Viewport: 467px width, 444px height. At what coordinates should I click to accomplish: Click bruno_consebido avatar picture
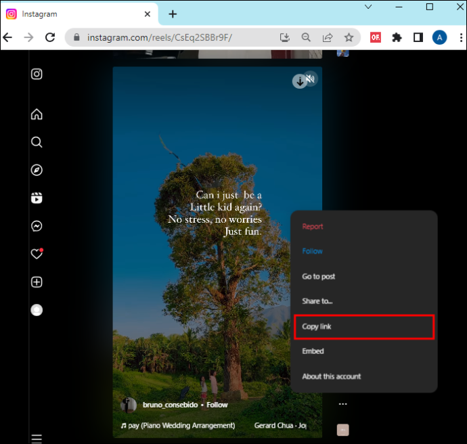pyautogui.click(x=129, y=405)
